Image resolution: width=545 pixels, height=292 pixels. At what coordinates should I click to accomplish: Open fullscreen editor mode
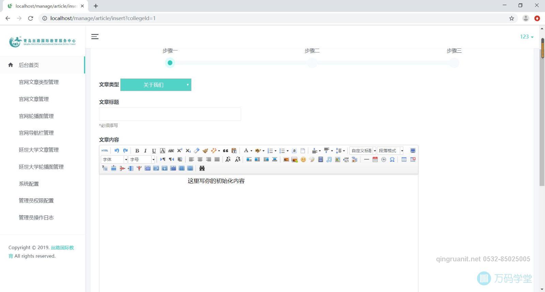(413, 150)
